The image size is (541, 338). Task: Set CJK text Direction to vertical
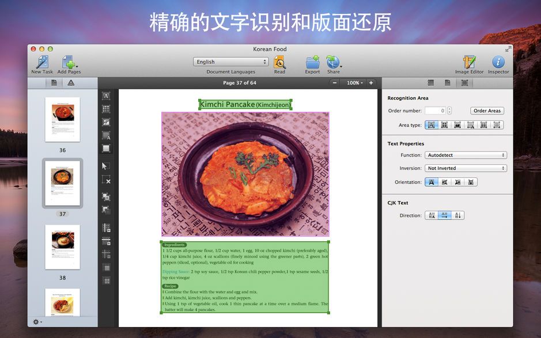pos(457,215)
